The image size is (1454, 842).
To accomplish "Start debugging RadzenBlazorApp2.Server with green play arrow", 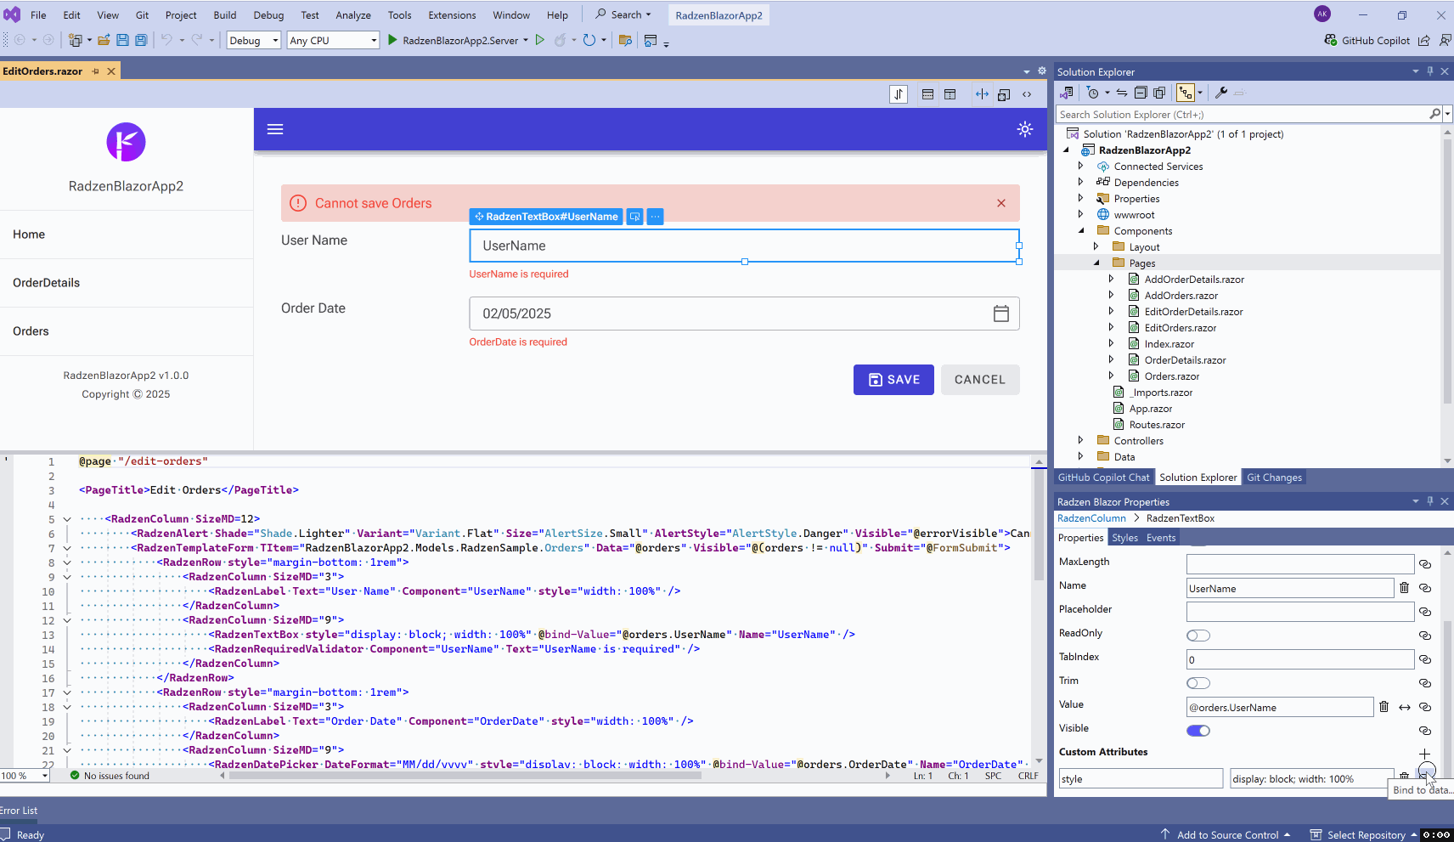I will [392, 40].
